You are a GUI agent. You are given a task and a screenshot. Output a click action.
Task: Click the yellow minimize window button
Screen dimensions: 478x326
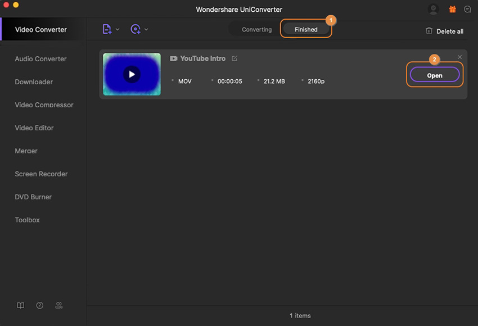(x=16, y=4)
